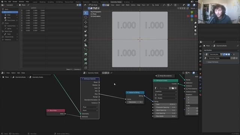The width and height of the screenshot is (240, 135).
Task: Activate the Extrude Region tool
Action: click(x=86, y=55)
